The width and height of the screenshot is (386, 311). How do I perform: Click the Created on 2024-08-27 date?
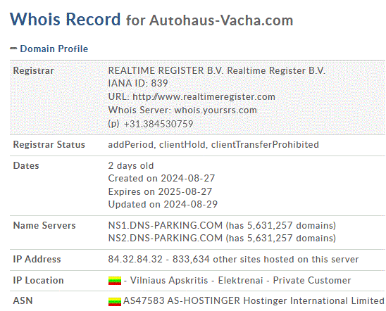pyautogui.click(x=161, y=178)
